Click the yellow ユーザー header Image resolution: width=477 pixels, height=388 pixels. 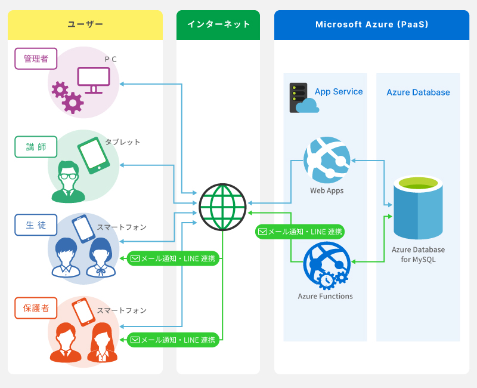tap(85, 24)
